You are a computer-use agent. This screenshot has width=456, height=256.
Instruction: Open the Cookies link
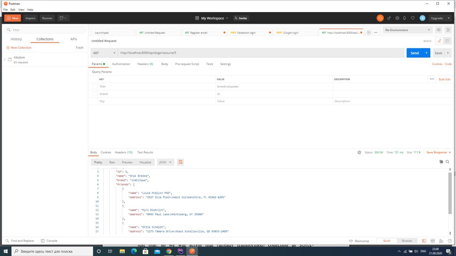click(437, 64)
